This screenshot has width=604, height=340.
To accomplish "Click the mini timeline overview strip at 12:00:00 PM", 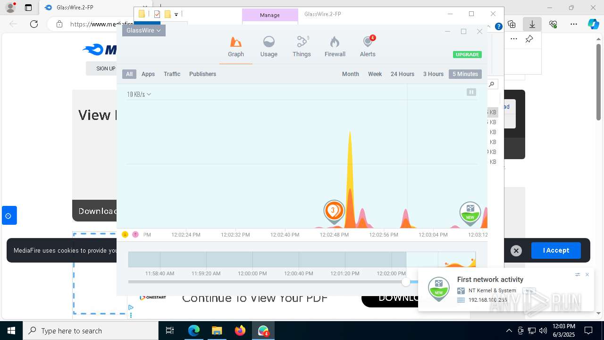I will coord(252,260).
